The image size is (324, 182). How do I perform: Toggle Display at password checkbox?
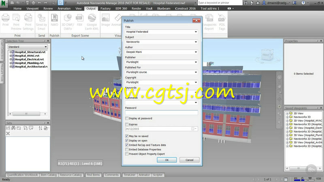[x=127, y=118]
